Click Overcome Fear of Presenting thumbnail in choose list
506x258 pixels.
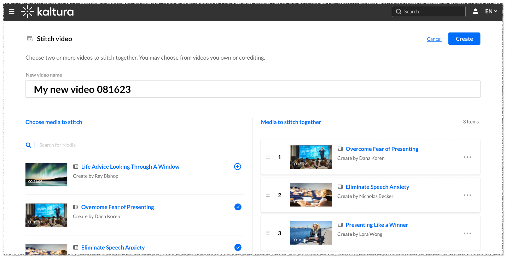click(x=46, y=215)
